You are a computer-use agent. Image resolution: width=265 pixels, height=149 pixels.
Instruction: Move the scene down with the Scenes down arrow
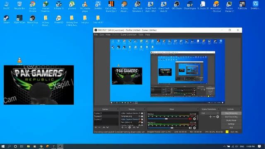[x=108, y=127]
